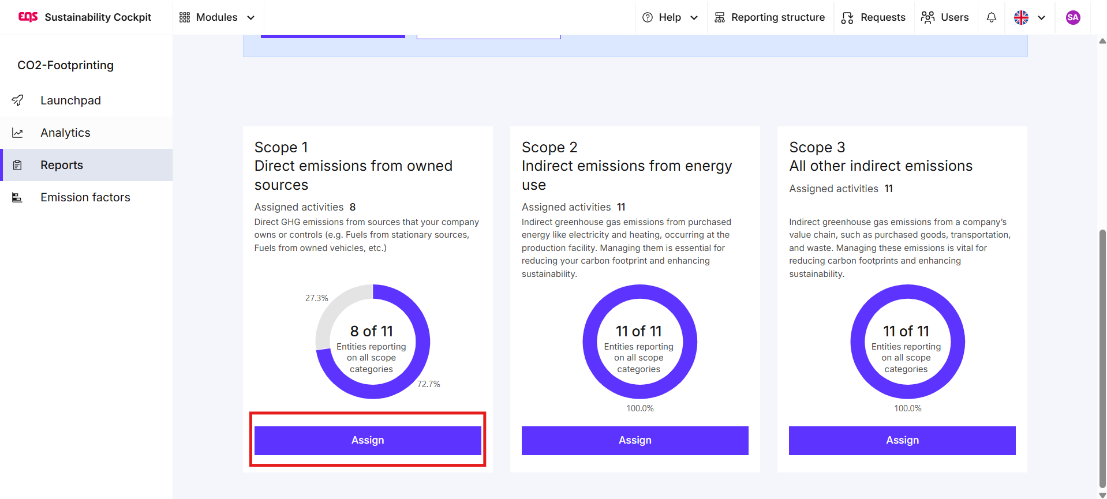Expand the Help dropdown menu
1107x499 pixels.
click(670, 17)
